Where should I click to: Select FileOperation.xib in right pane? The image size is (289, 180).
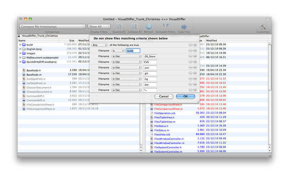coord(165,113)
